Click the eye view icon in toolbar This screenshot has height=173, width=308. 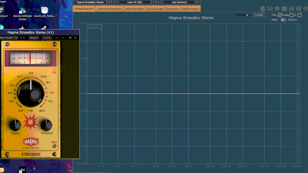[x=277, y=8]
